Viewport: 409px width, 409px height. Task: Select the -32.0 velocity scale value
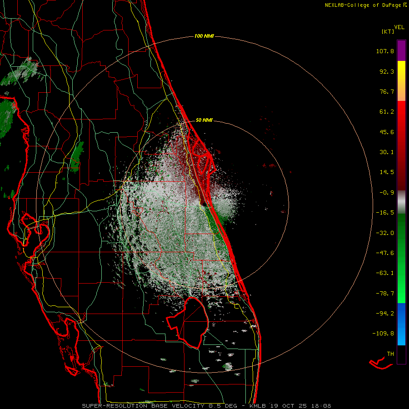(385, 233)
